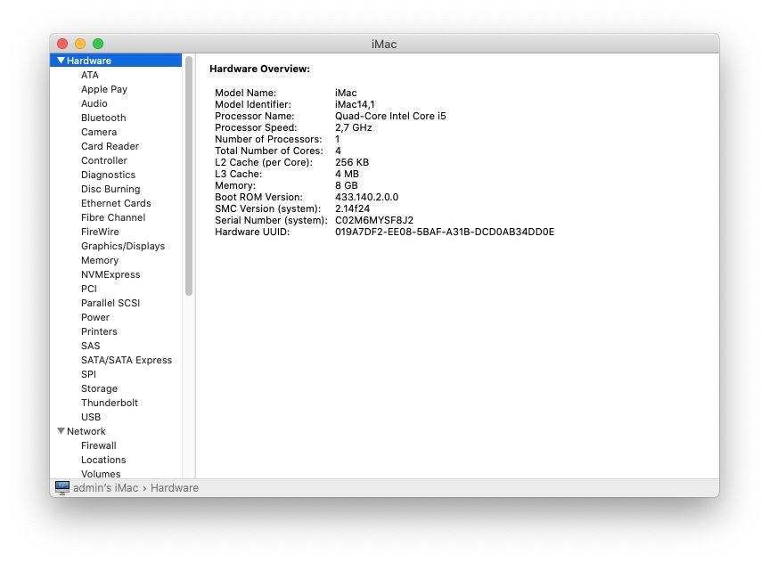Click the sidebar vertical scrollbar thumb
This screenshot has width=769, height=563.
click(189, 175)
